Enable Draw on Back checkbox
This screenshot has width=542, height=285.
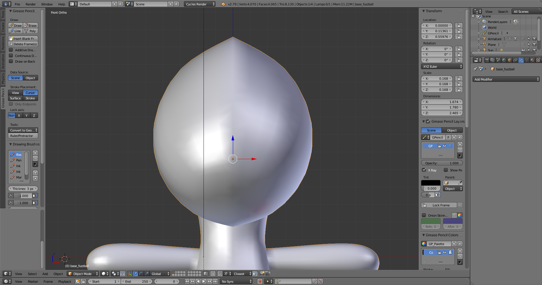(x=11, y=61)
